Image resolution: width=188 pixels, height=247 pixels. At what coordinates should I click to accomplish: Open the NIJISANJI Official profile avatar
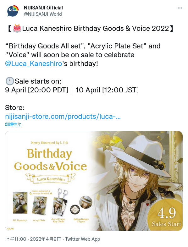point(13,11)
